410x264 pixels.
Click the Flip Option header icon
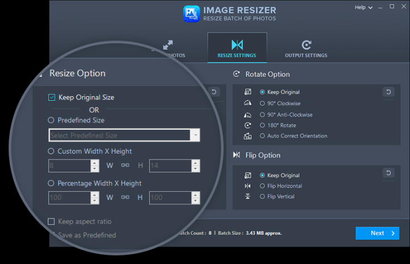[x=236, y=155]
